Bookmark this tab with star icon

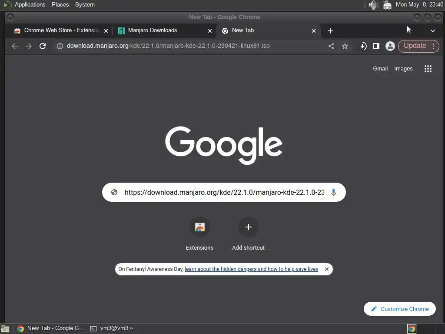click(x=345, y=46)
